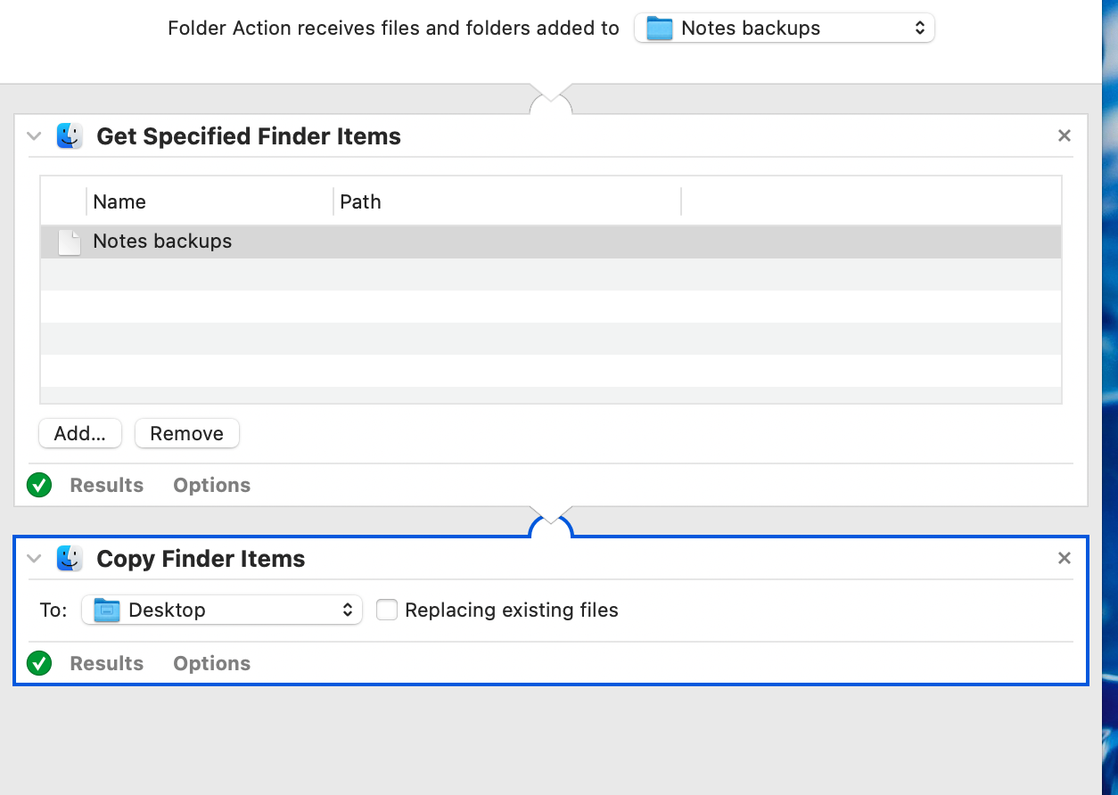Open the Folder Action folder chooser dropdown
1118x795 pixels.
click(x=784, y=29)
